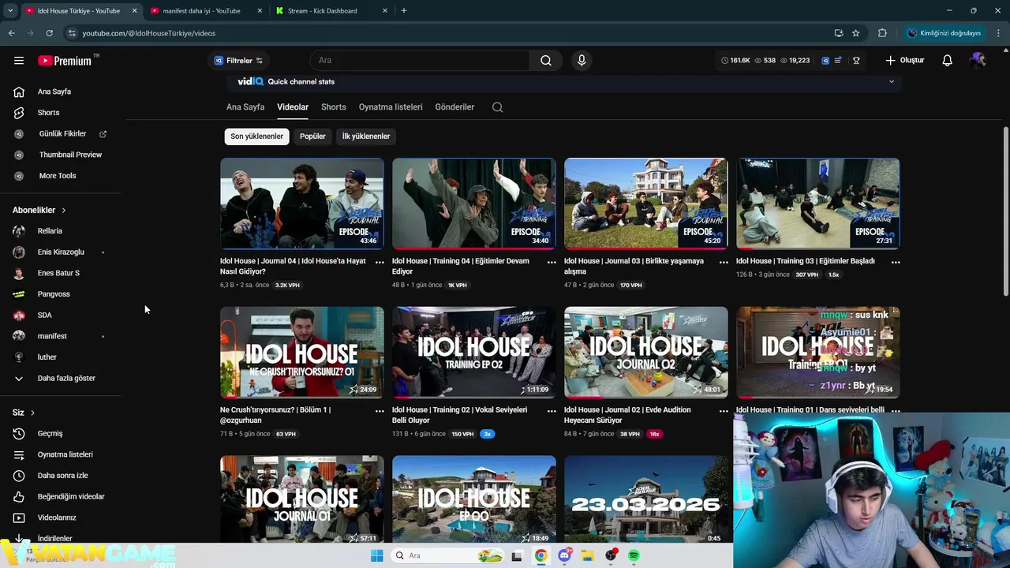The width and height of the screenshot is (1010, 568).
Task: Open options for Ne Crush'tırıyorsunuz video
Action: pos(380,411)
